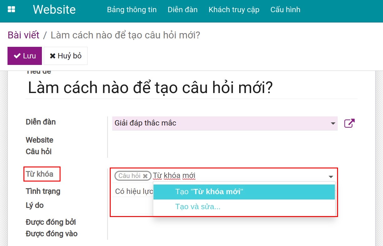Image resolution: width=383 pixels, height=246 pixels.
Task: Cancel editing with the Huỷ bỏ button
Action: coord(65,56)
